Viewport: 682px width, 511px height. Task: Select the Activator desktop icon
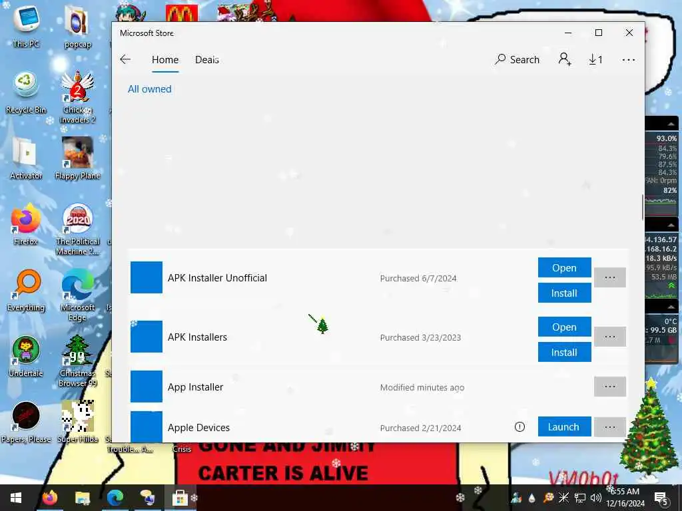click(x=26, y=158)
